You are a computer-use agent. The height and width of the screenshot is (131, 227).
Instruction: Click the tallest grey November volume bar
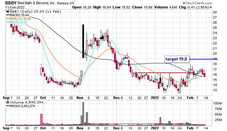point(83,114)
